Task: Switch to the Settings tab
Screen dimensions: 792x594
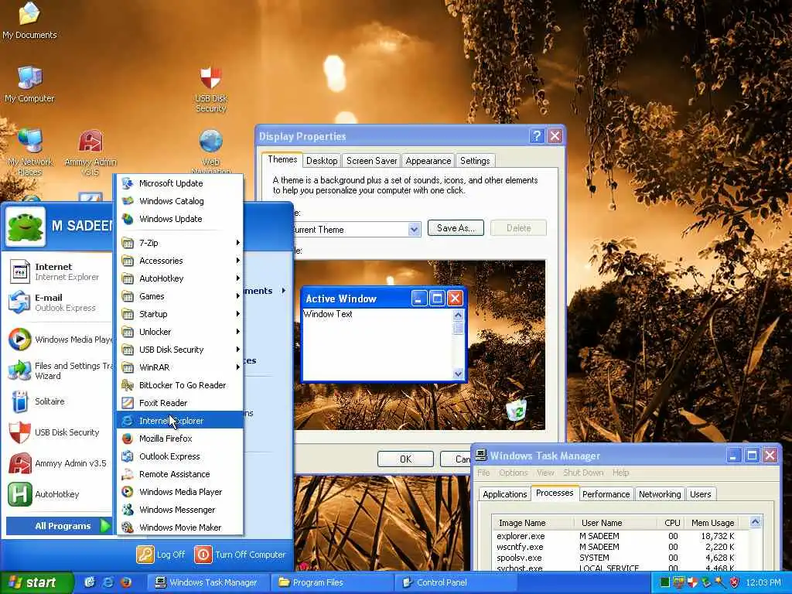Action: pyautogui.click(x=475, y=161)
